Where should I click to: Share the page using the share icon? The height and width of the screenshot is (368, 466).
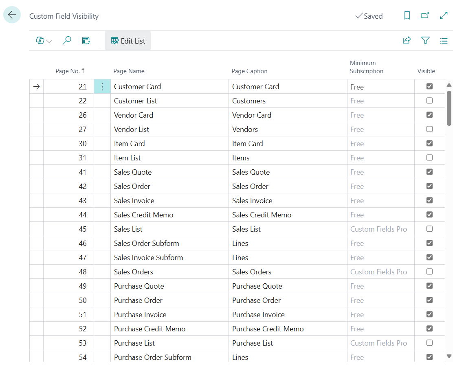[407, 41]
